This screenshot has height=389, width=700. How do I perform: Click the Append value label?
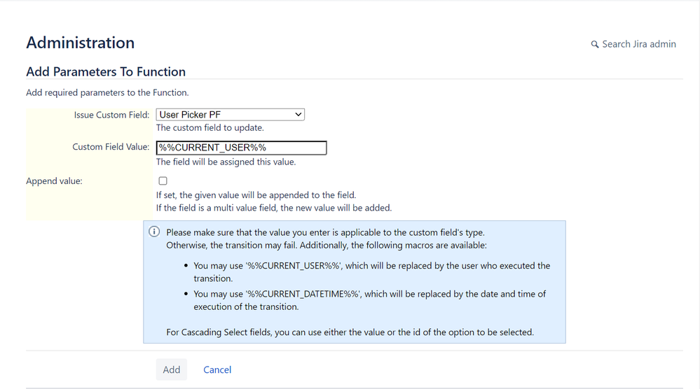click(x=54, y=181)
